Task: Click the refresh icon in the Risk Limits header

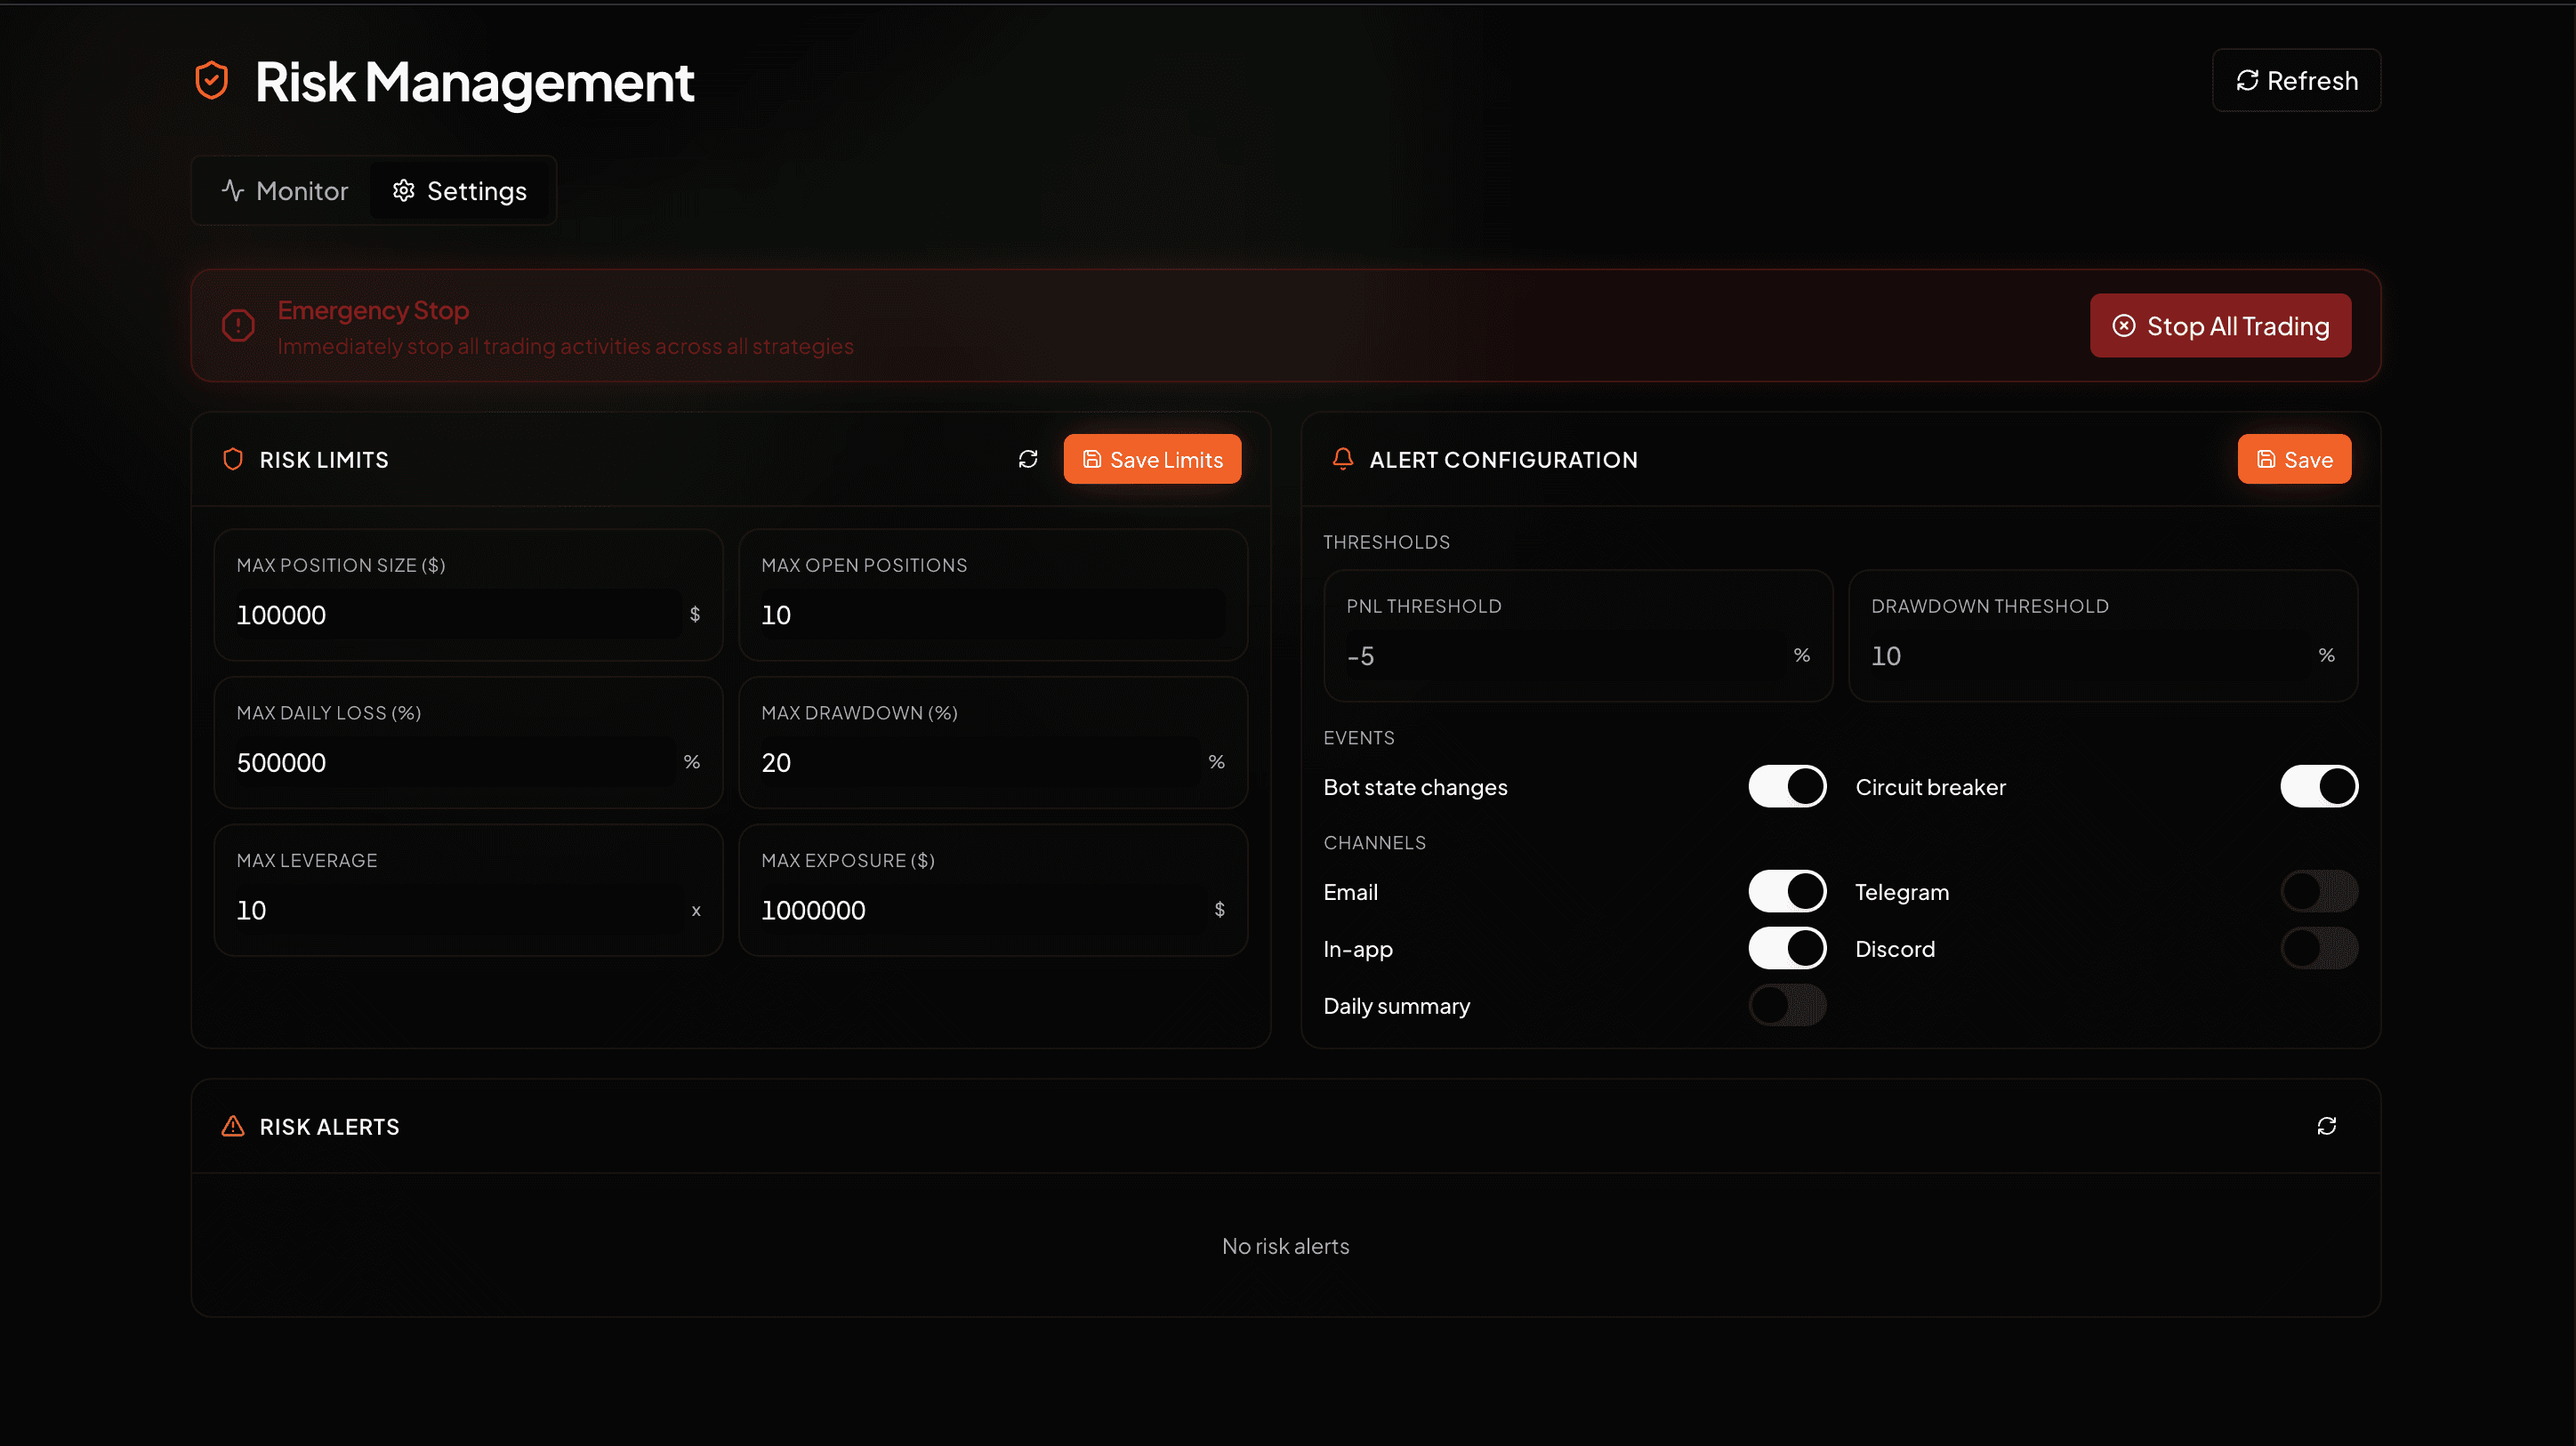Action: [1028, 459]
